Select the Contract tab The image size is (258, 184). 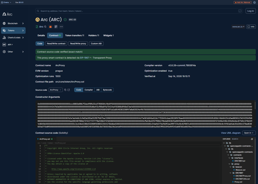(55, 35)
